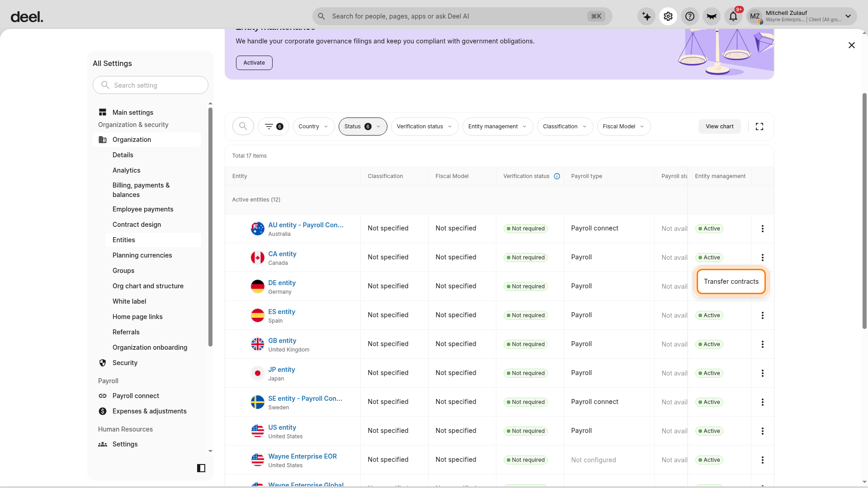Open row actions menu for JP entity
Viewport: 868px width, 488px height.
763,373
